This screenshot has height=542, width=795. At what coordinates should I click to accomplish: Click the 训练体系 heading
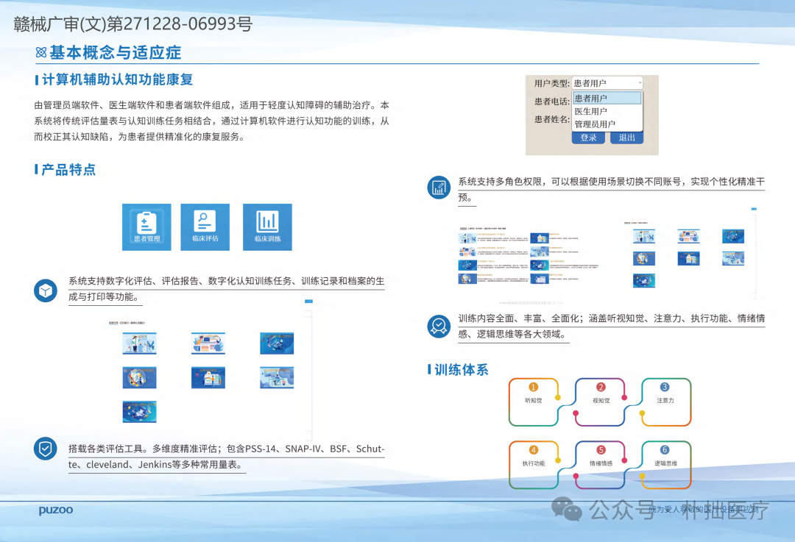pyautogui.click(x=462, y=370)
